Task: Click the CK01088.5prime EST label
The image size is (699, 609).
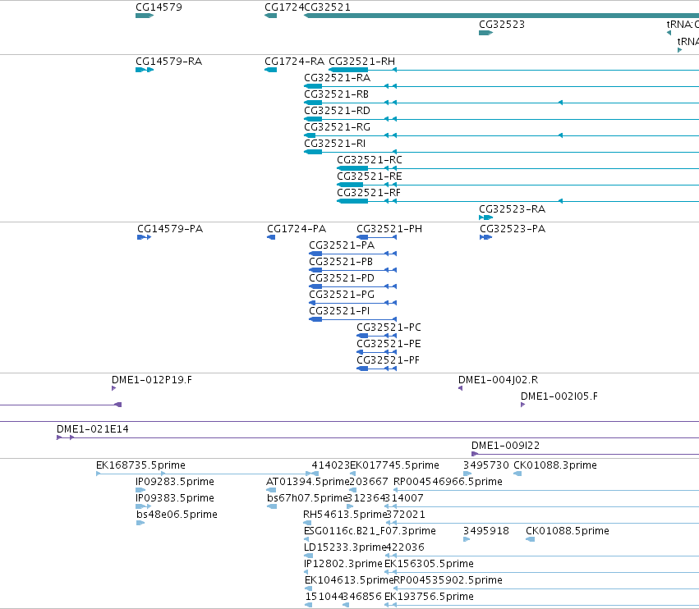Action: coord(567,531)
